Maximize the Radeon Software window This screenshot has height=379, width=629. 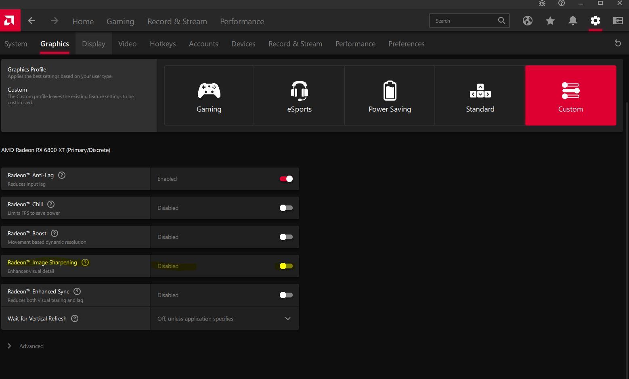(x=600, y=3)
